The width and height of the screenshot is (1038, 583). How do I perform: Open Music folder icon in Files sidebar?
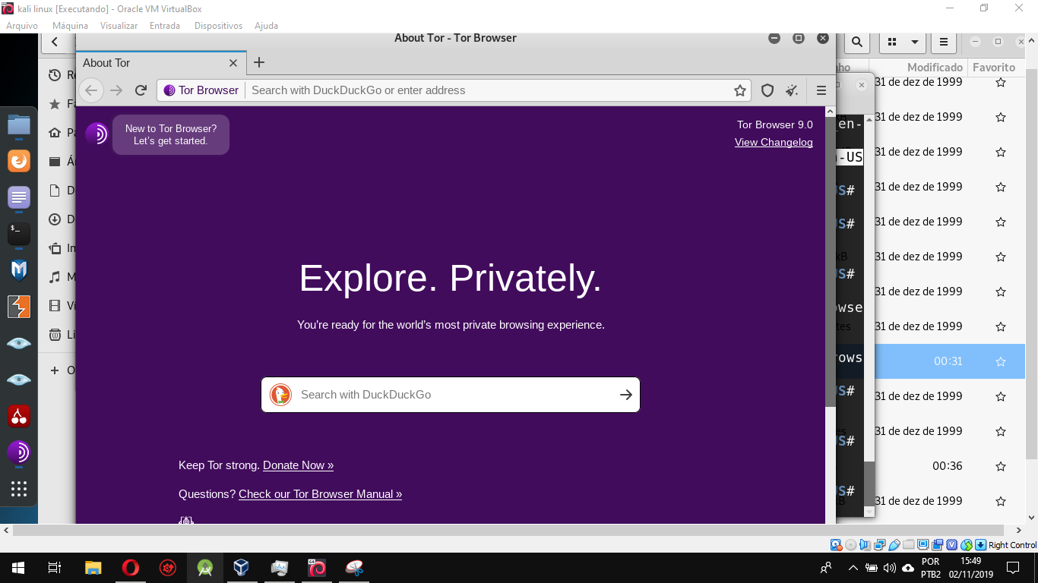55,277
